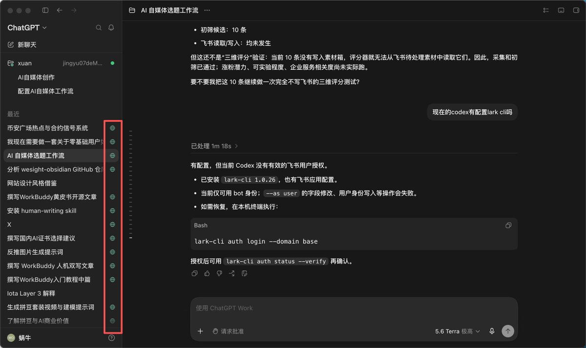
Task: Open search in the sidebar
Action: click(x=99, y=28)
